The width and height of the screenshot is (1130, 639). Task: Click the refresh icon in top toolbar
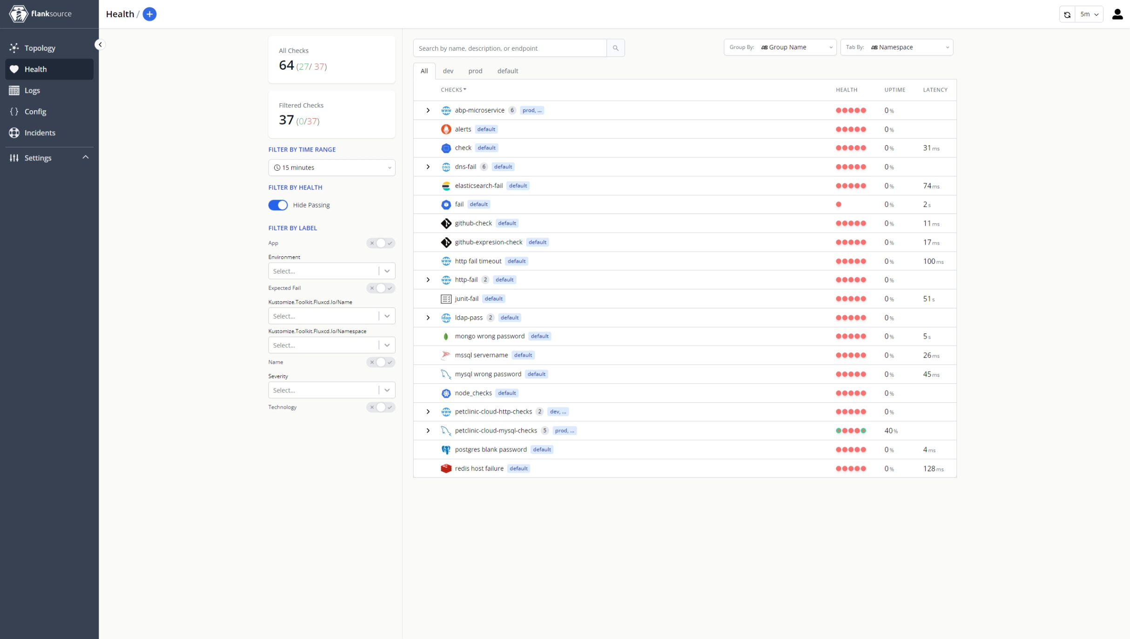click(x=1067, y=14)
